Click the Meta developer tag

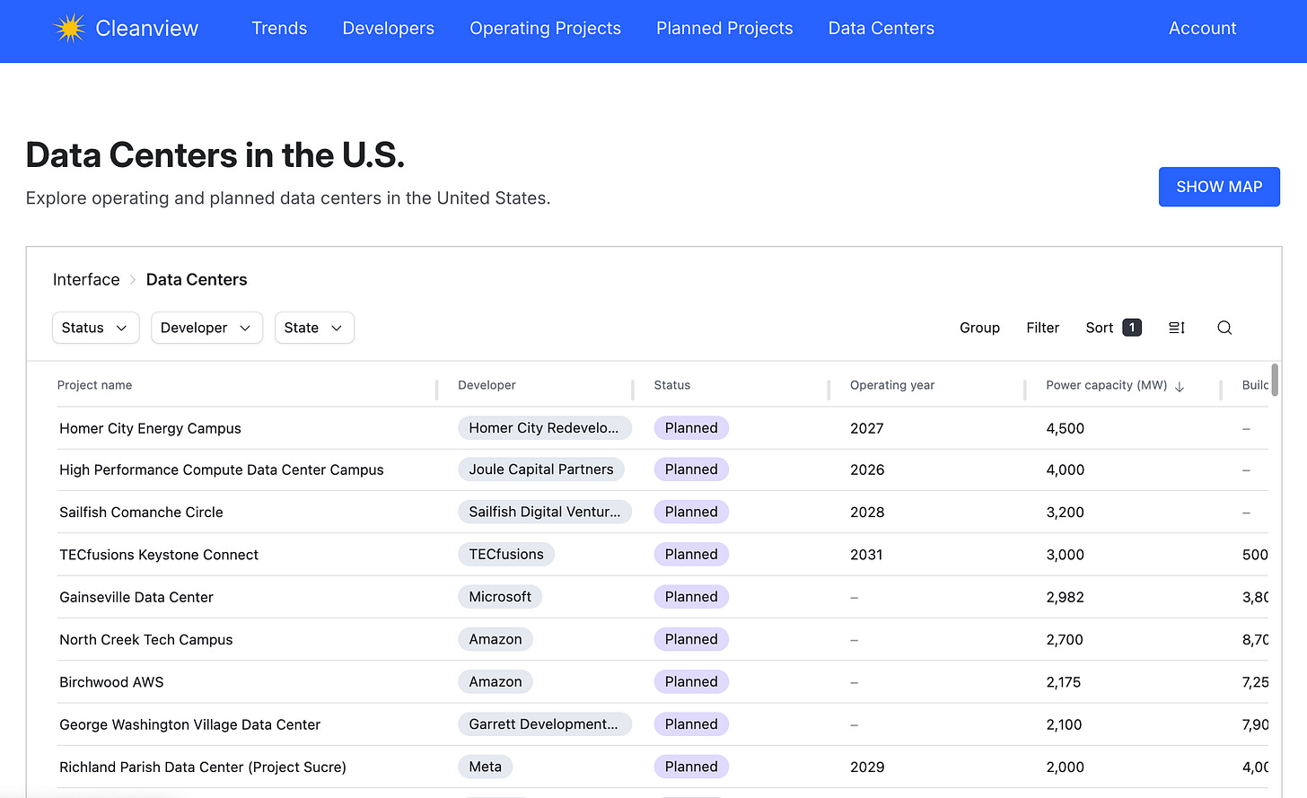click(486, 767)
